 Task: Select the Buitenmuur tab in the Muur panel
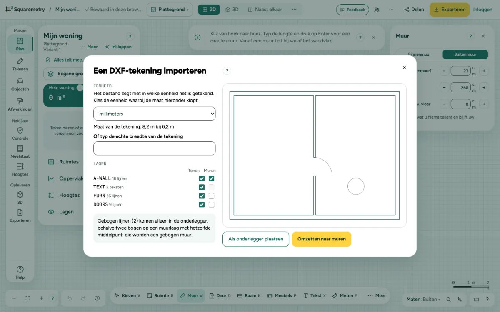point(465,54)
